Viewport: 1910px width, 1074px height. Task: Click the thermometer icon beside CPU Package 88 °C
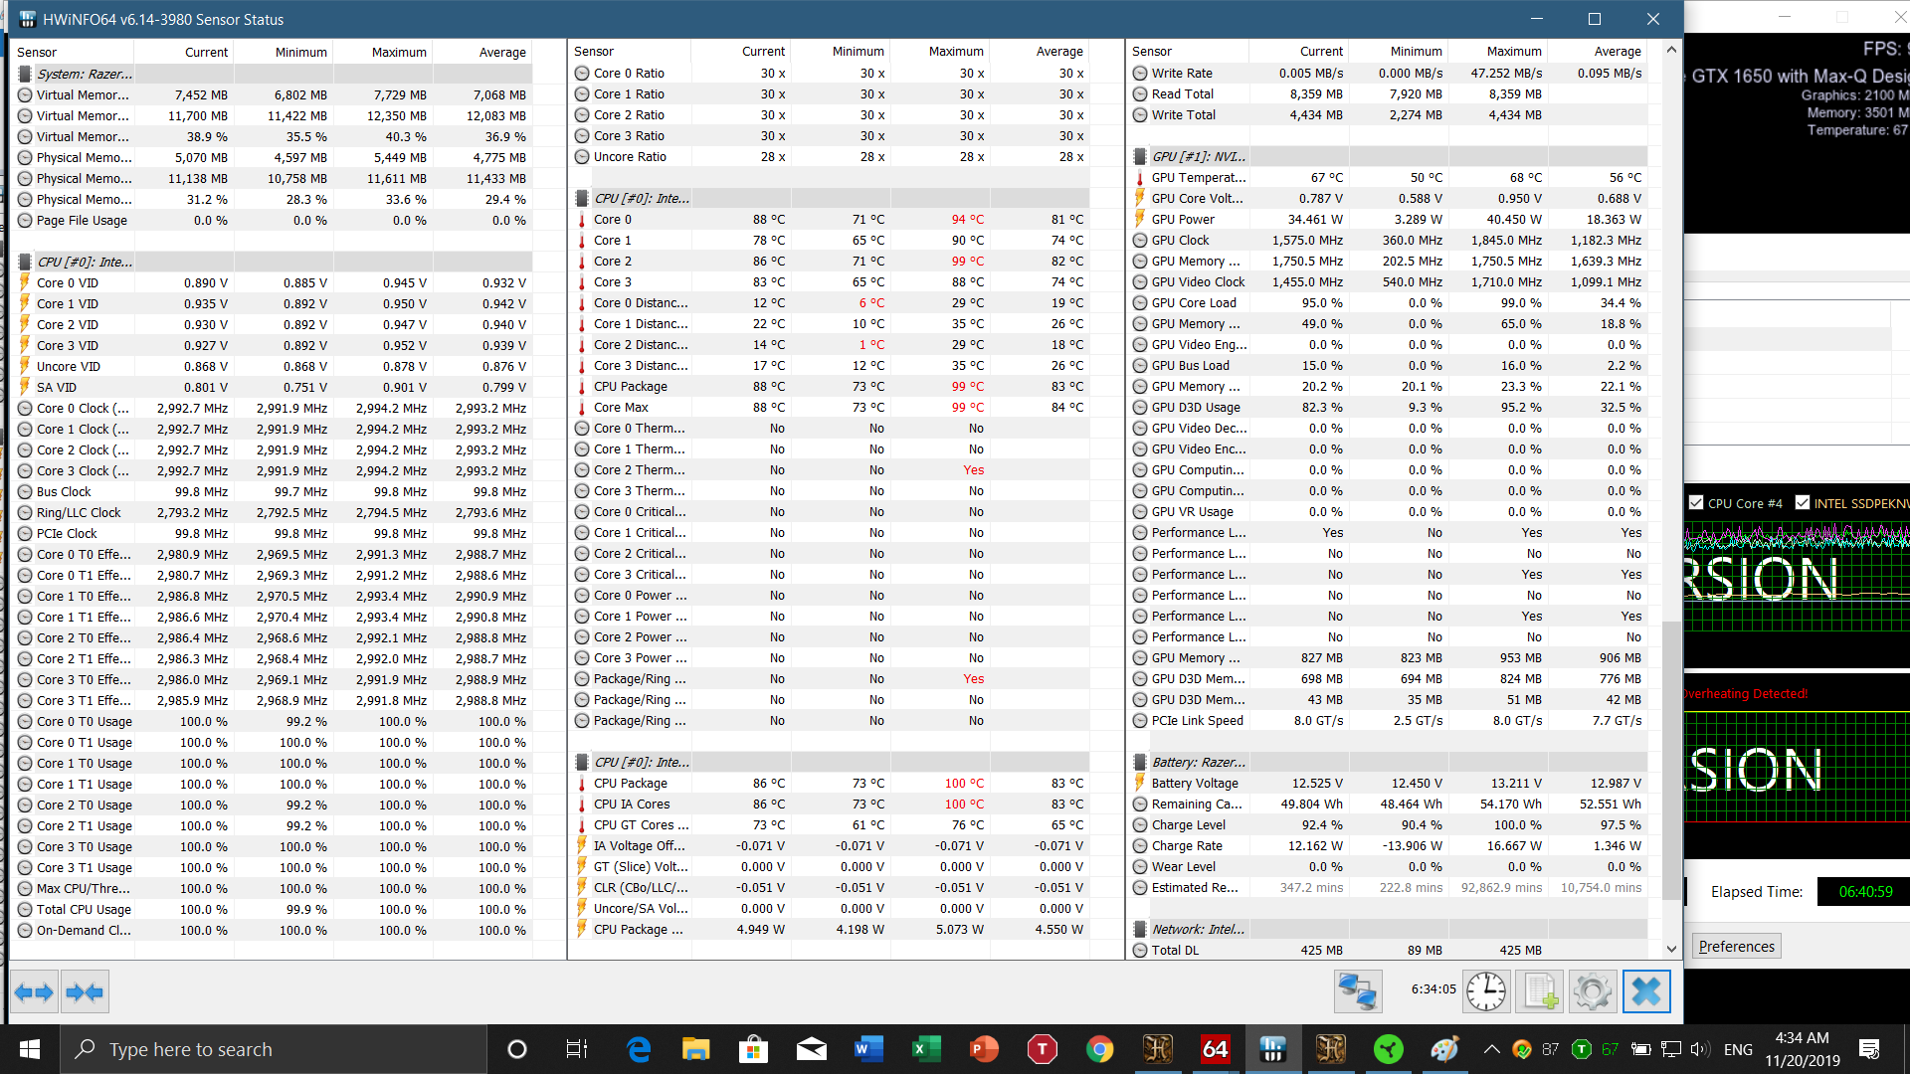582,387
